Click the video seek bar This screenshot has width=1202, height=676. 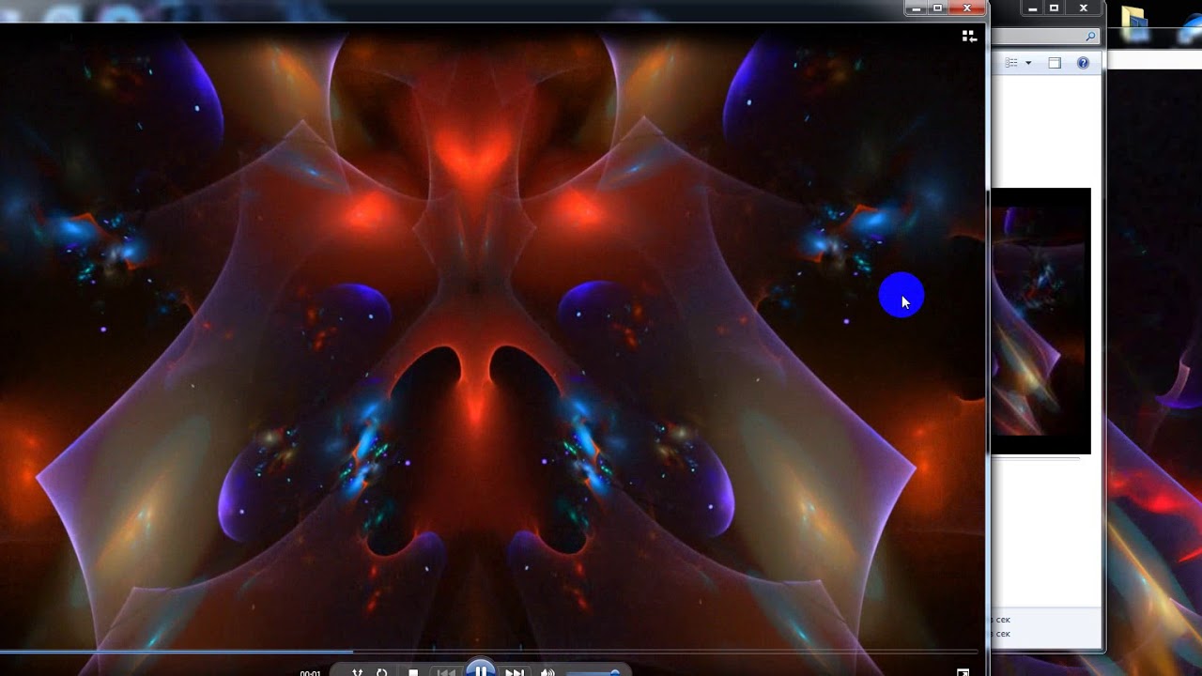(488, 651)
